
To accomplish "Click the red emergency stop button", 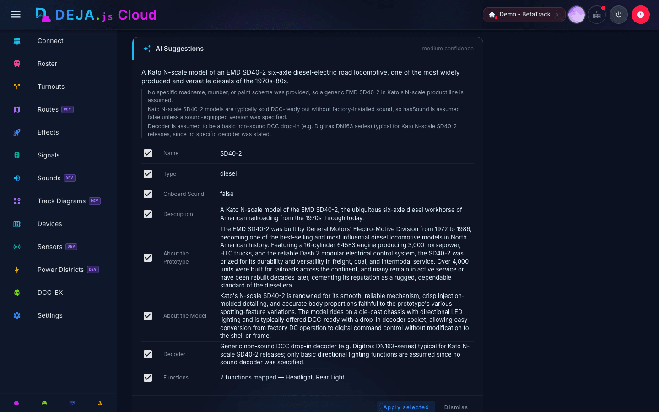I will (641, 15).
